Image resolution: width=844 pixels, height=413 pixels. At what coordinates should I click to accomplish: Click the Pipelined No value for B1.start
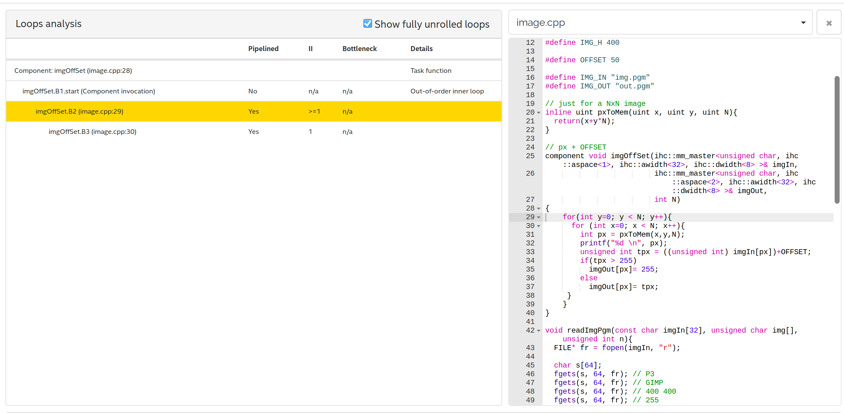[252, 91]
